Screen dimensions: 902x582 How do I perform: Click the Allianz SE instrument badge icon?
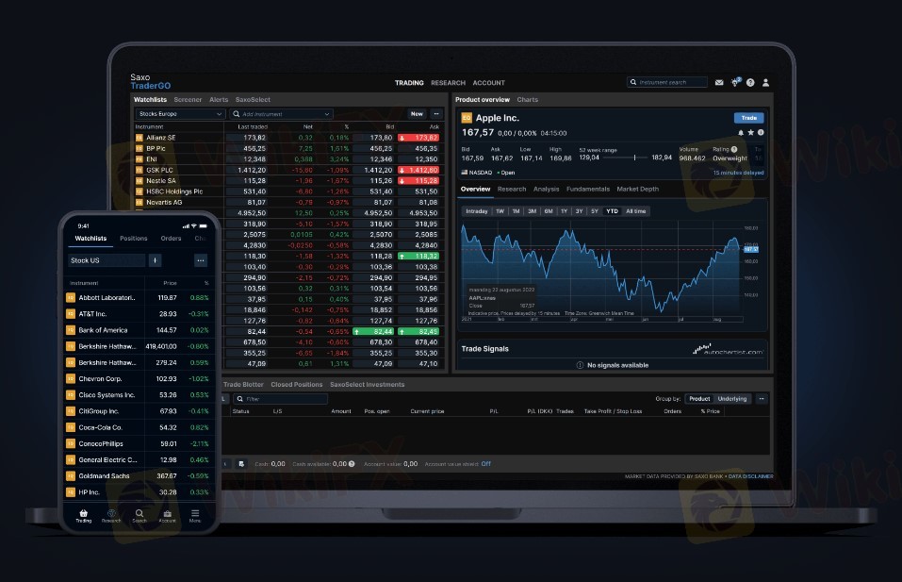[x=139, y=138]
